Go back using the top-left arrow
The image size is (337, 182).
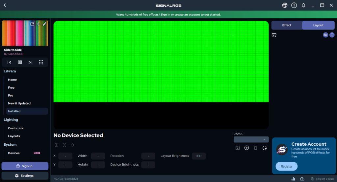pos(5,5)
